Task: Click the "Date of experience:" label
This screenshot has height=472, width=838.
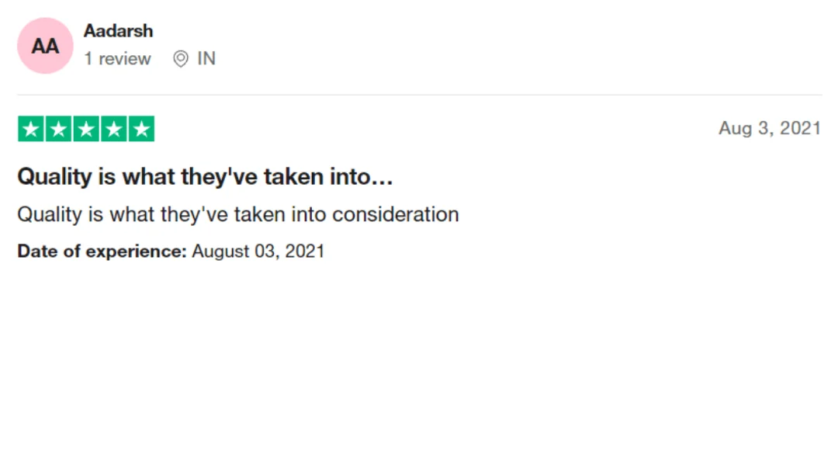Action: point(102,251)
